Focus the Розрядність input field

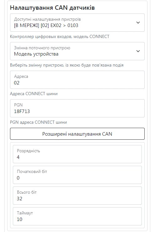77,154
